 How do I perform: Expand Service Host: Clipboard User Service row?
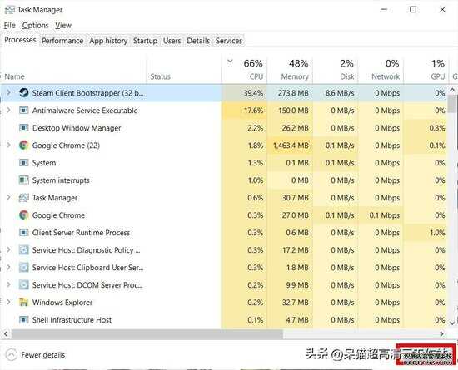point(8,267)
